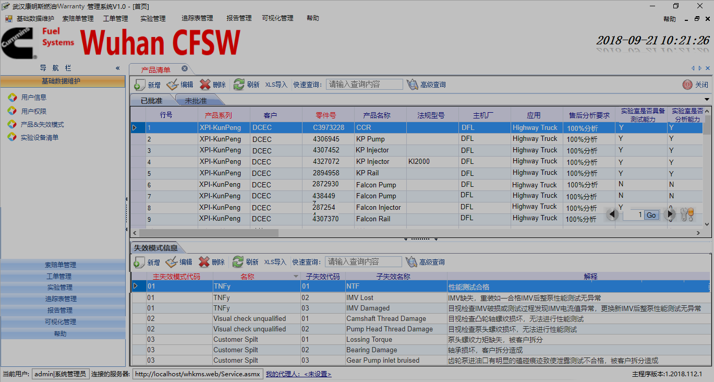Click the next page arrow in the pager

[671, 214]
